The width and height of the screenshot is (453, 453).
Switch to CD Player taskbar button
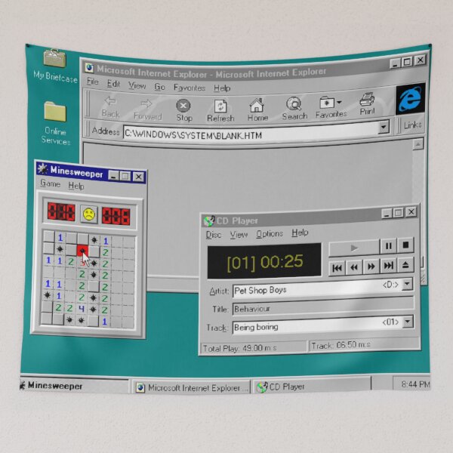(312, 386)
